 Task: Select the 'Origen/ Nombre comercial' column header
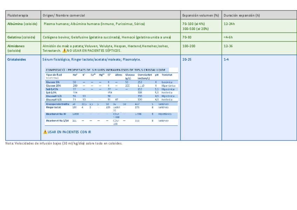[x=64, y=16]
